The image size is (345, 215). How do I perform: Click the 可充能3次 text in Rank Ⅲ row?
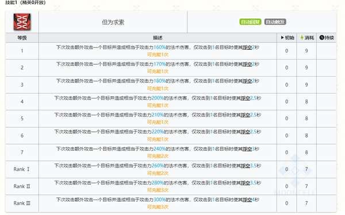(x=158, y=207)
